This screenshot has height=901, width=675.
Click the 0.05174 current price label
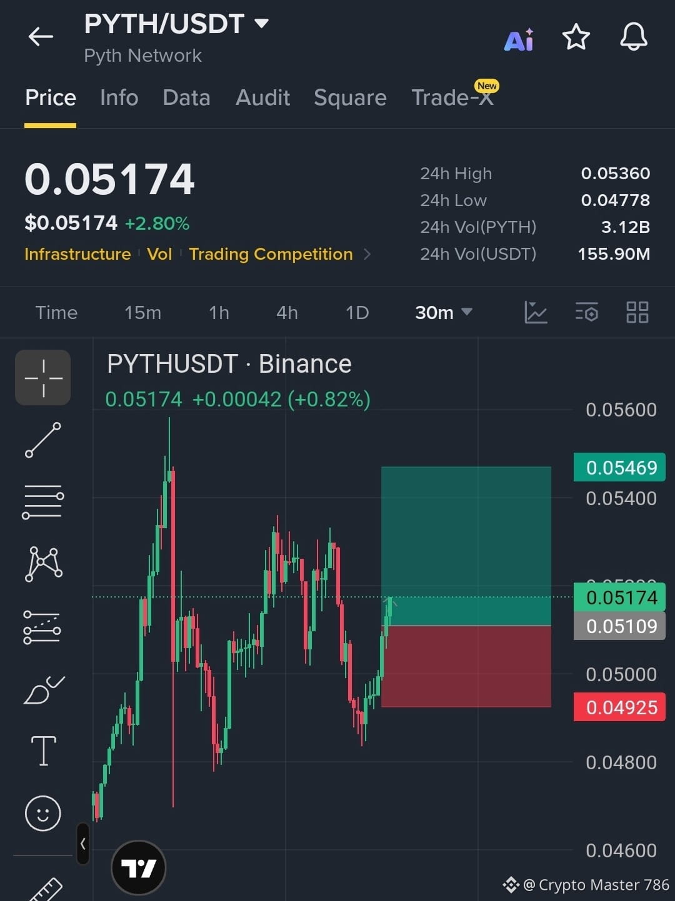point(619,598)
